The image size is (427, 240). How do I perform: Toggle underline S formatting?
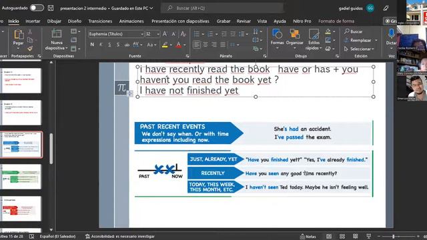click(x=109, y=45)
